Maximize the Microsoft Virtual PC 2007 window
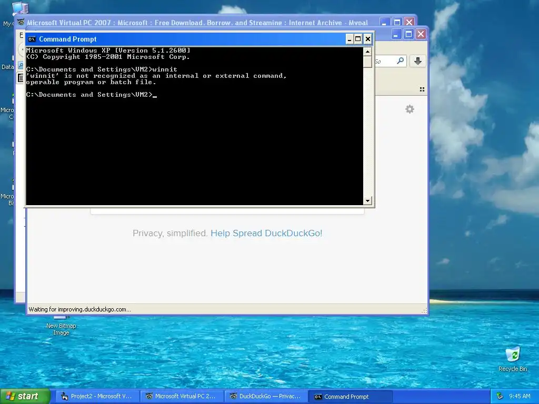Screen dimensions: 539x404 tap(397, 22)
